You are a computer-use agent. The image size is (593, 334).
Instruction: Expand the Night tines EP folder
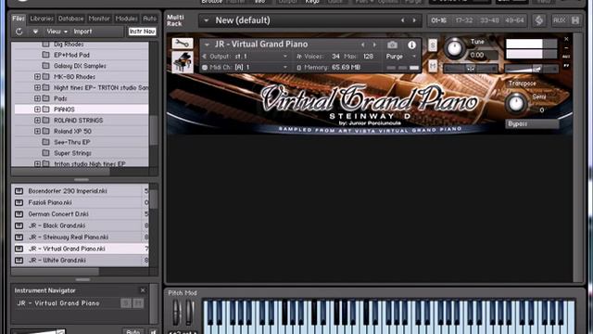point(37,87)
